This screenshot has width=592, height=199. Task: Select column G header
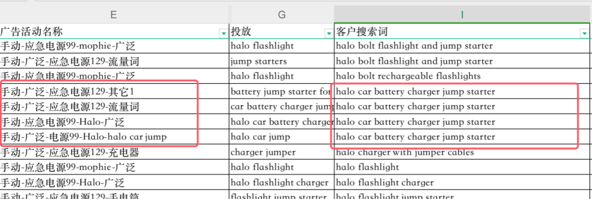(x=282, y=14)
